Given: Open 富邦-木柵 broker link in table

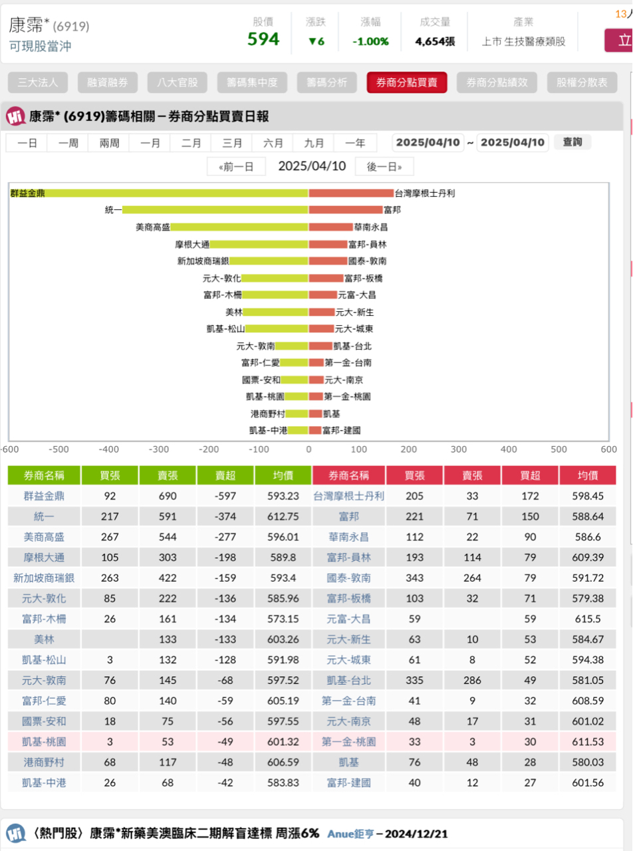Looking at the screenshot, I should click(44, 619).
